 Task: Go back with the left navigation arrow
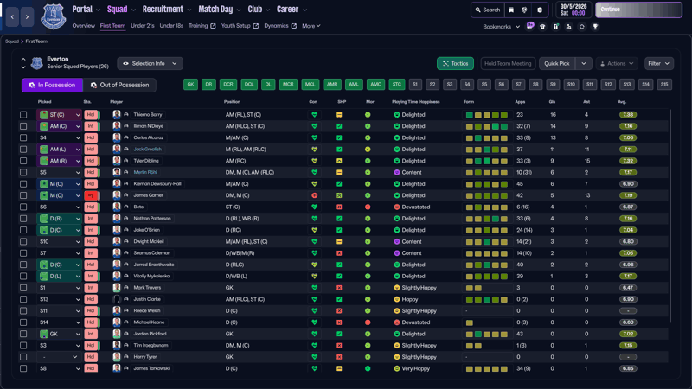(x=12, y=16)
